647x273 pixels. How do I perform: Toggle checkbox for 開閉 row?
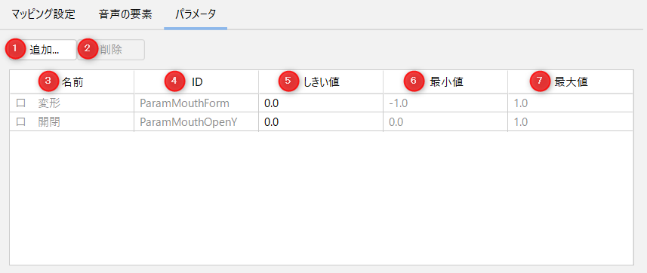(x=20, y=122)
